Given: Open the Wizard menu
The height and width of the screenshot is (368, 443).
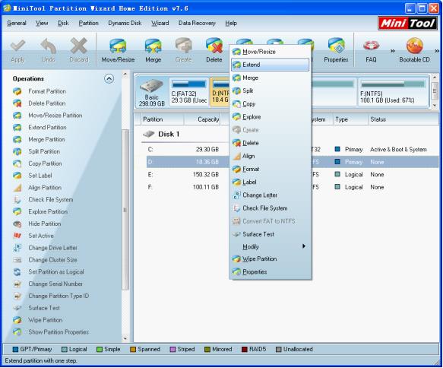Looking at the screenshot, I should coord(160,23).
